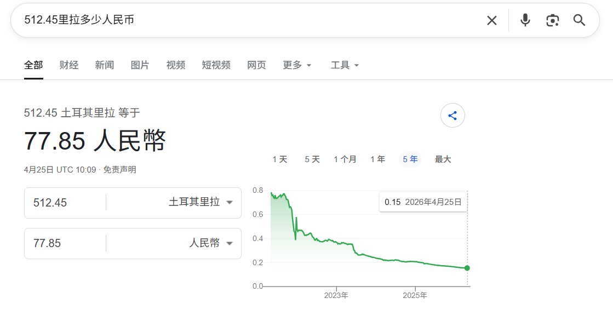Open image search via camera icon

tap(552, 21)
